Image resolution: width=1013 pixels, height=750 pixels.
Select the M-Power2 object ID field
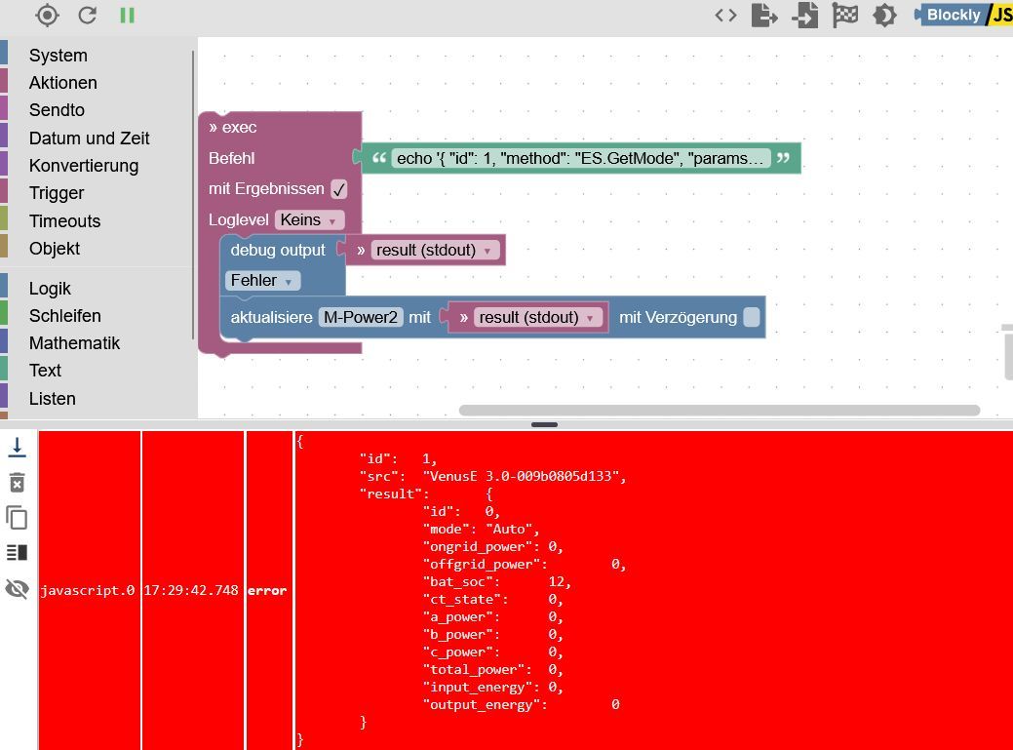pyautogui.click(x=361, y=317)
